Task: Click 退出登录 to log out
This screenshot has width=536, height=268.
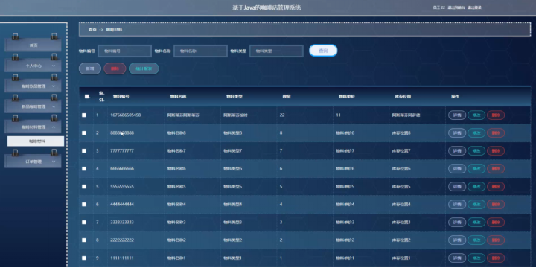Action: (474, 7)
